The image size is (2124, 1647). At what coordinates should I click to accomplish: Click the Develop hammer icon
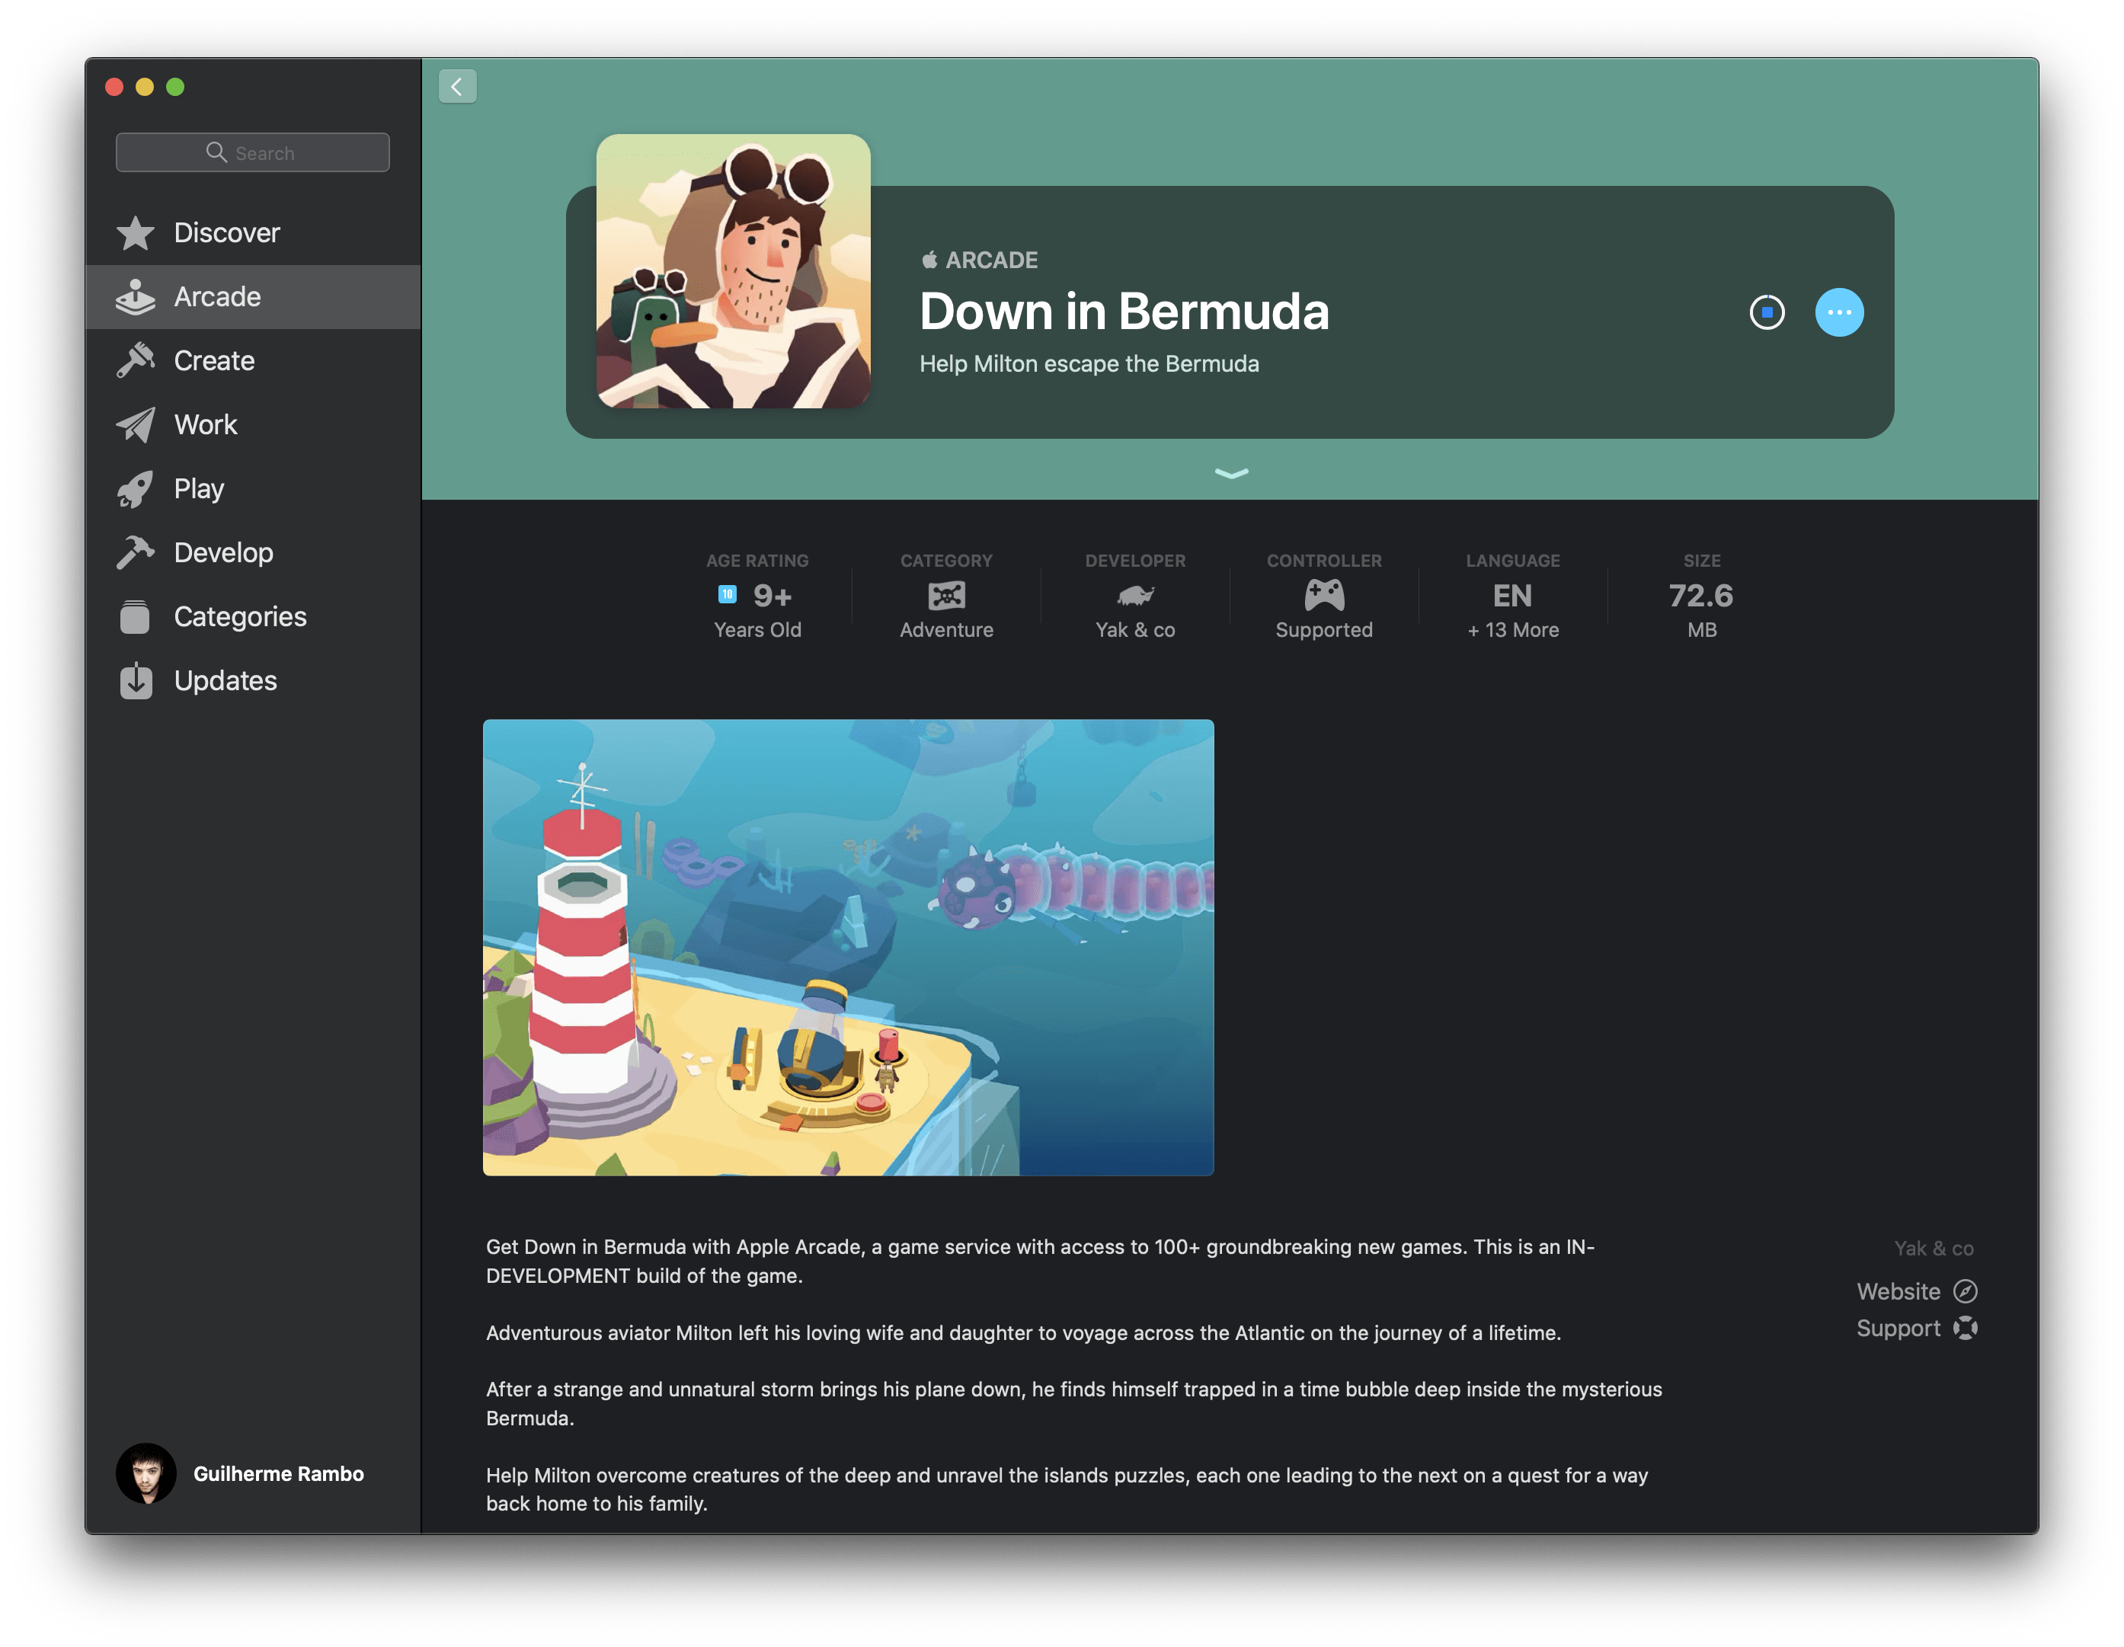[135, 552]
